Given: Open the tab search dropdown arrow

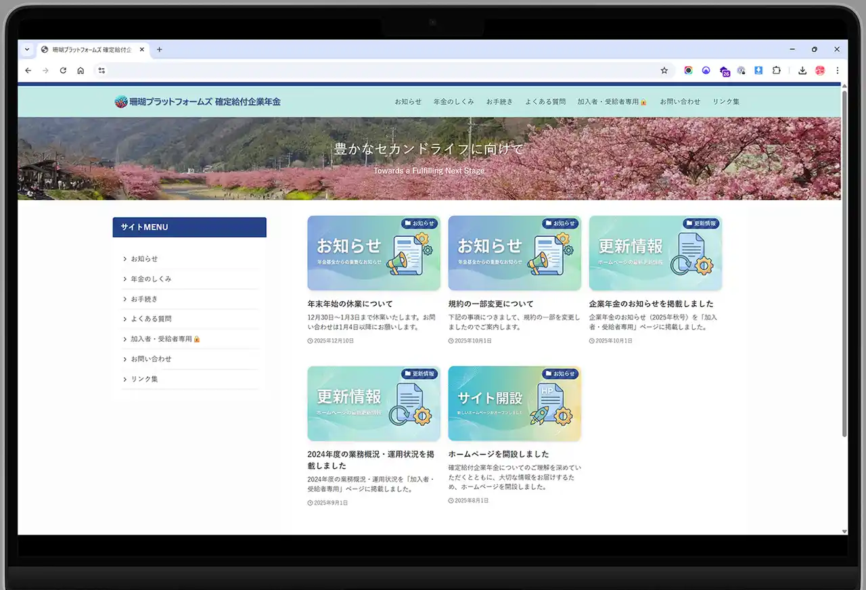Looking at the screenshot, I should 27,49.
